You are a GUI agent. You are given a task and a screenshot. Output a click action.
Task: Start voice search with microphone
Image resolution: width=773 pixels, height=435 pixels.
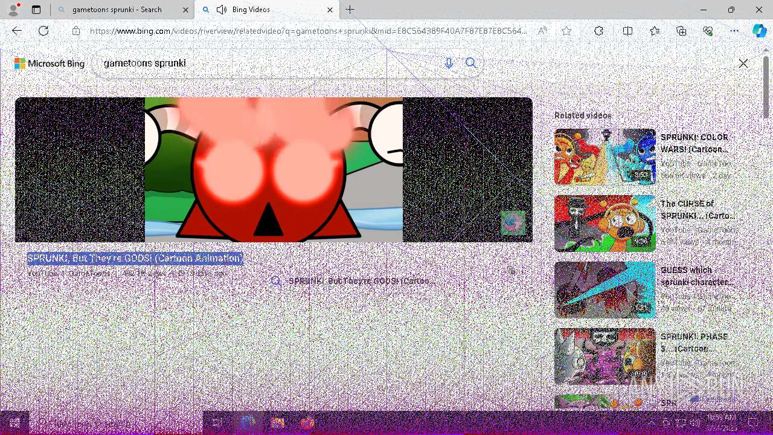(x=449, y=63)
